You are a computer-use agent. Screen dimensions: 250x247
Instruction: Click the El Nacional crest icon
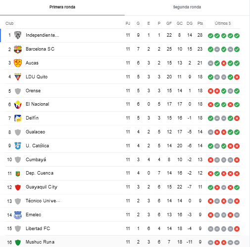pyautogui.click(x=18, y=105)
